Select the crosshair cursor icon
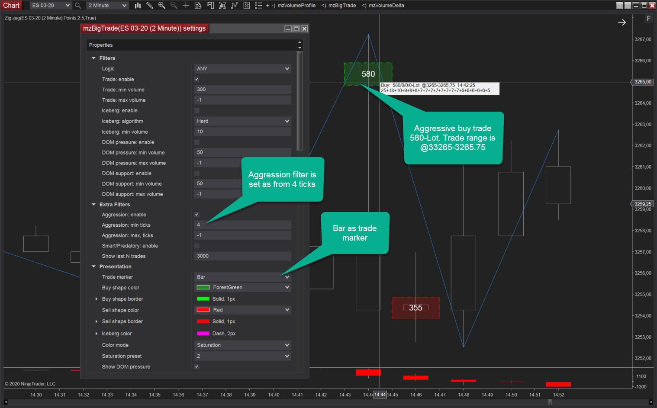Screen dimensions: 657x408 click(186, 6)
